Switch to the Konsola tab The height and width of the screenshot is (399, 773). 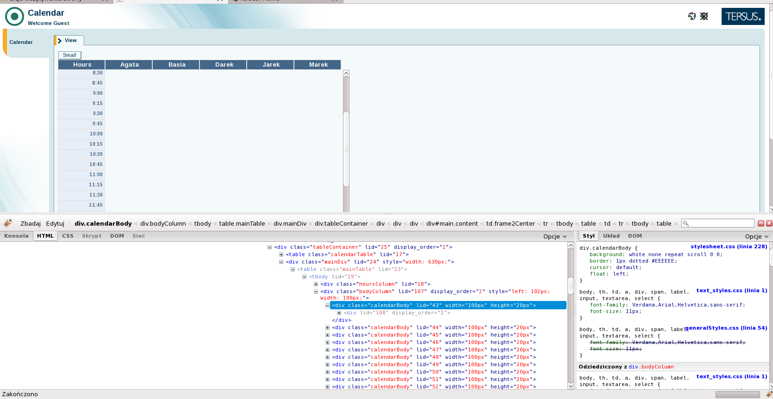[x=16, y=236]
